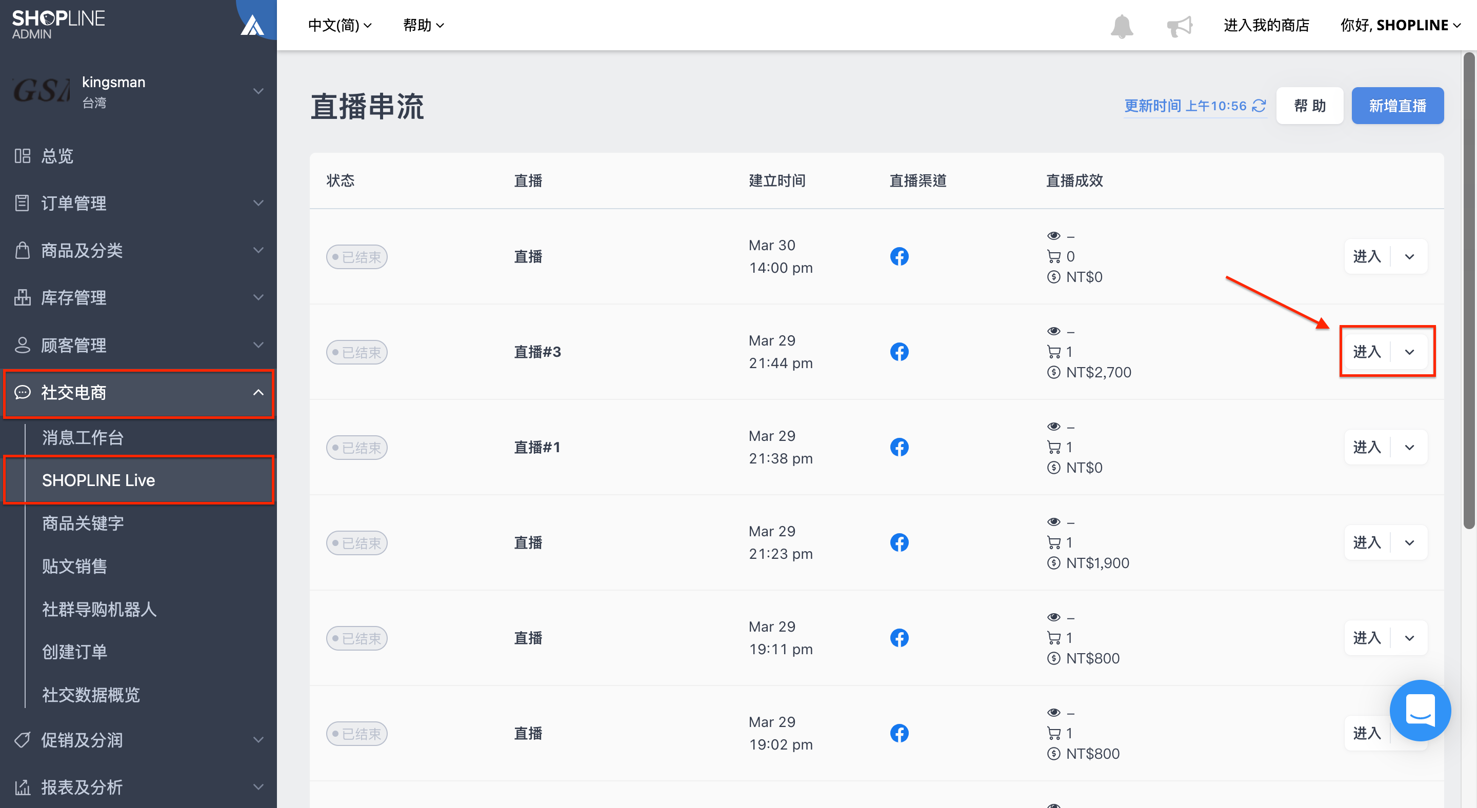This screenshot has width=1477, height=808.
Task: Open the dropdown arrow next to 进入 for 直播#3
Action: pos(1409,351)
